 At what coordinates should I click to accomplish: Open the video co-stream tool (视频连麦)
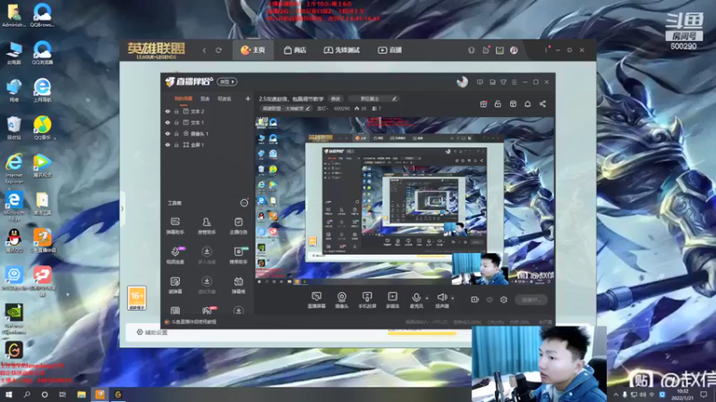click(175, 255)
